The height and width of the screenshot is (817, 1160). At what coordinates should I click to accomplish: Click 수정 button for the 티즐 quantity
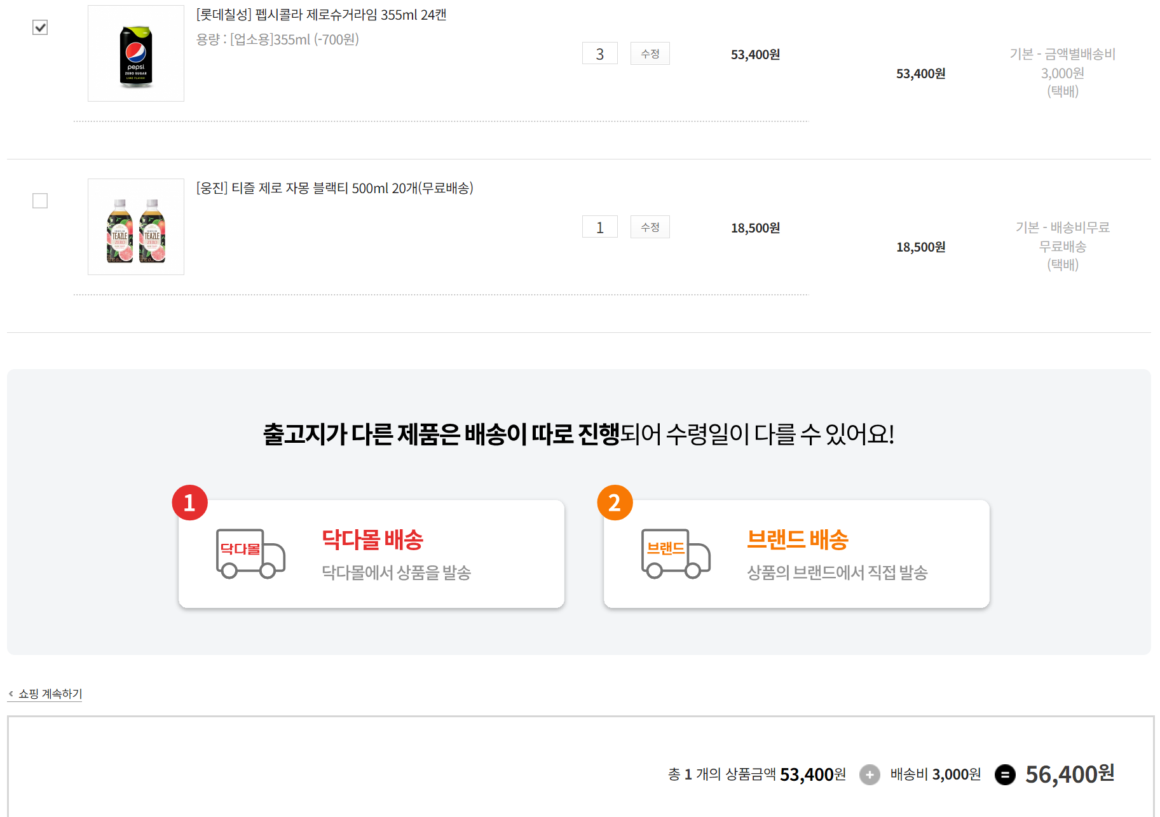(x=650, y=227)
